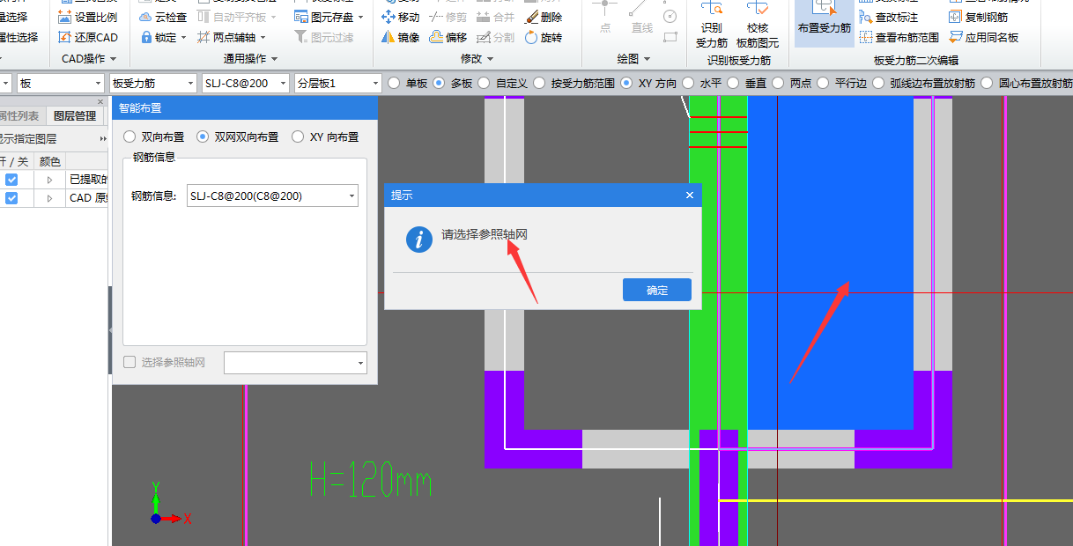Viewport: 1073px width, 546px height.
Task: Click the 删除 delete tool
Action: (x=543, y=17)
